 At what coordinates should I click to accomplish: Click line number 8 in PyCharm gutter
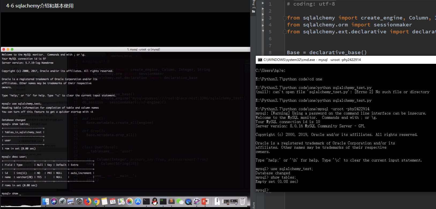270,53
